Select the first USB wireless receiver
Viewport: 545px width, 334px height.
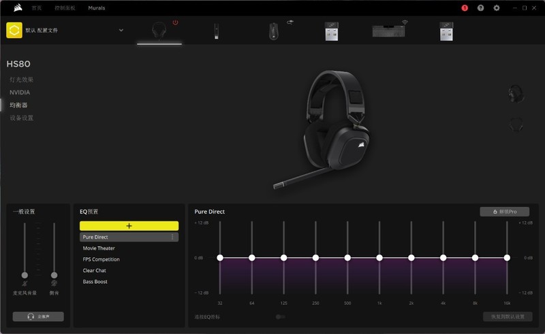(332, 31)
